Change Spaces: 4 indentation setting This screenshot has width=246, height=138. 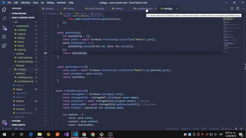(186, 129)
